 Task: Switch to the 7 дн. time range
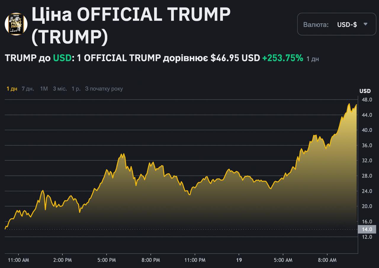28,89
